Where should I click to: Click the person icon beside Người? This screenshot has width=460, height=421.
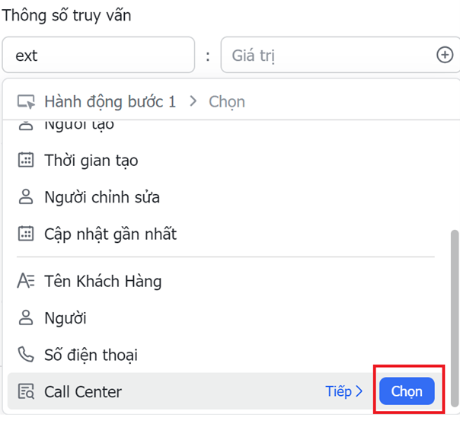pyautogui.click(x=26, y=318)
